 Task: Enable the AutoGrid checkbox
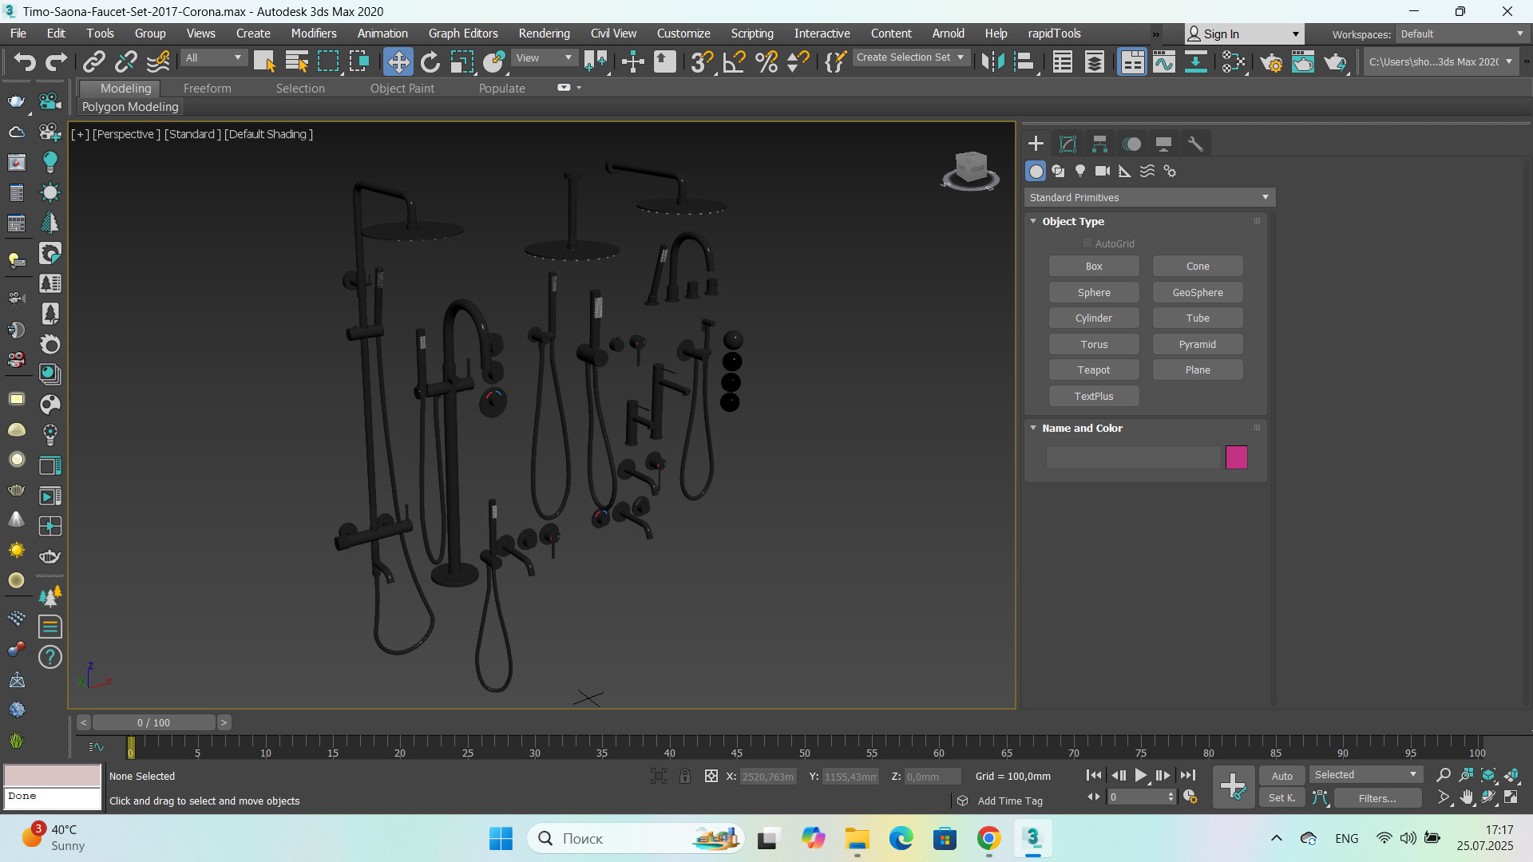(1087, 243)
